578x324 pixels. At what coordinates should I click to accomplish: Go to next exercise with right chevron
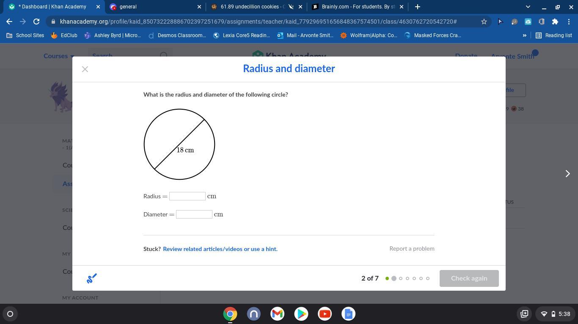point(568,174)
